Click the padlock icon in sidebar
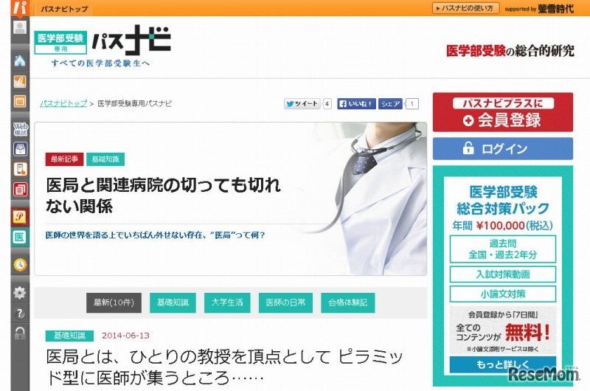 pos(20,333)
